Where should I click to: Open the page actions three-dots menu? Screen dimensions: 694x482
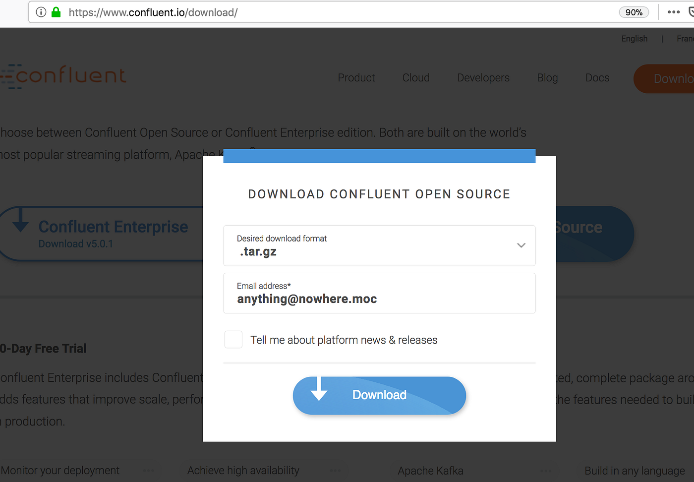(674, 12)
